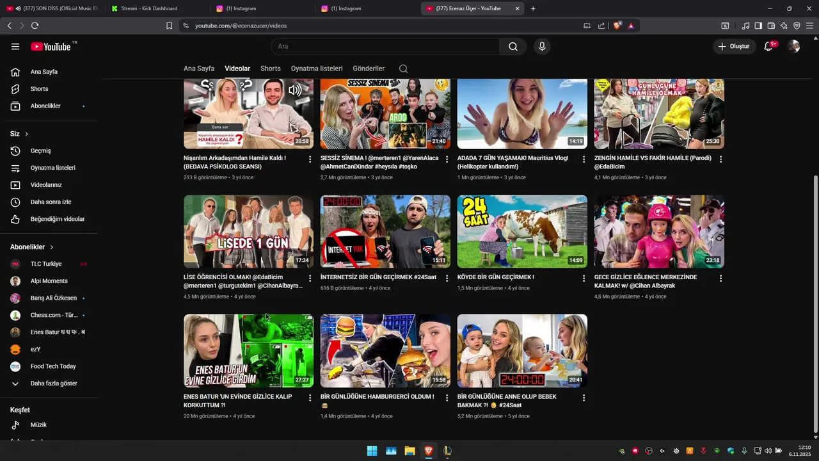Image resolution: width=819 pixels, height=461 pixels.
Task: Switch to the Ana Sayfa channel tab
Action: 199,69
